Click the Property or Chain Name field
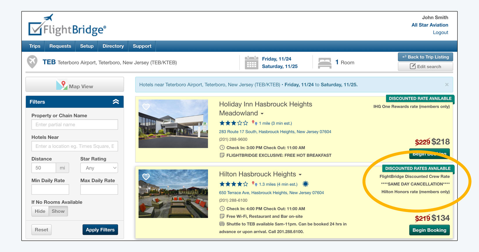Viewport: 479px width, 252px height. point(75,125)
